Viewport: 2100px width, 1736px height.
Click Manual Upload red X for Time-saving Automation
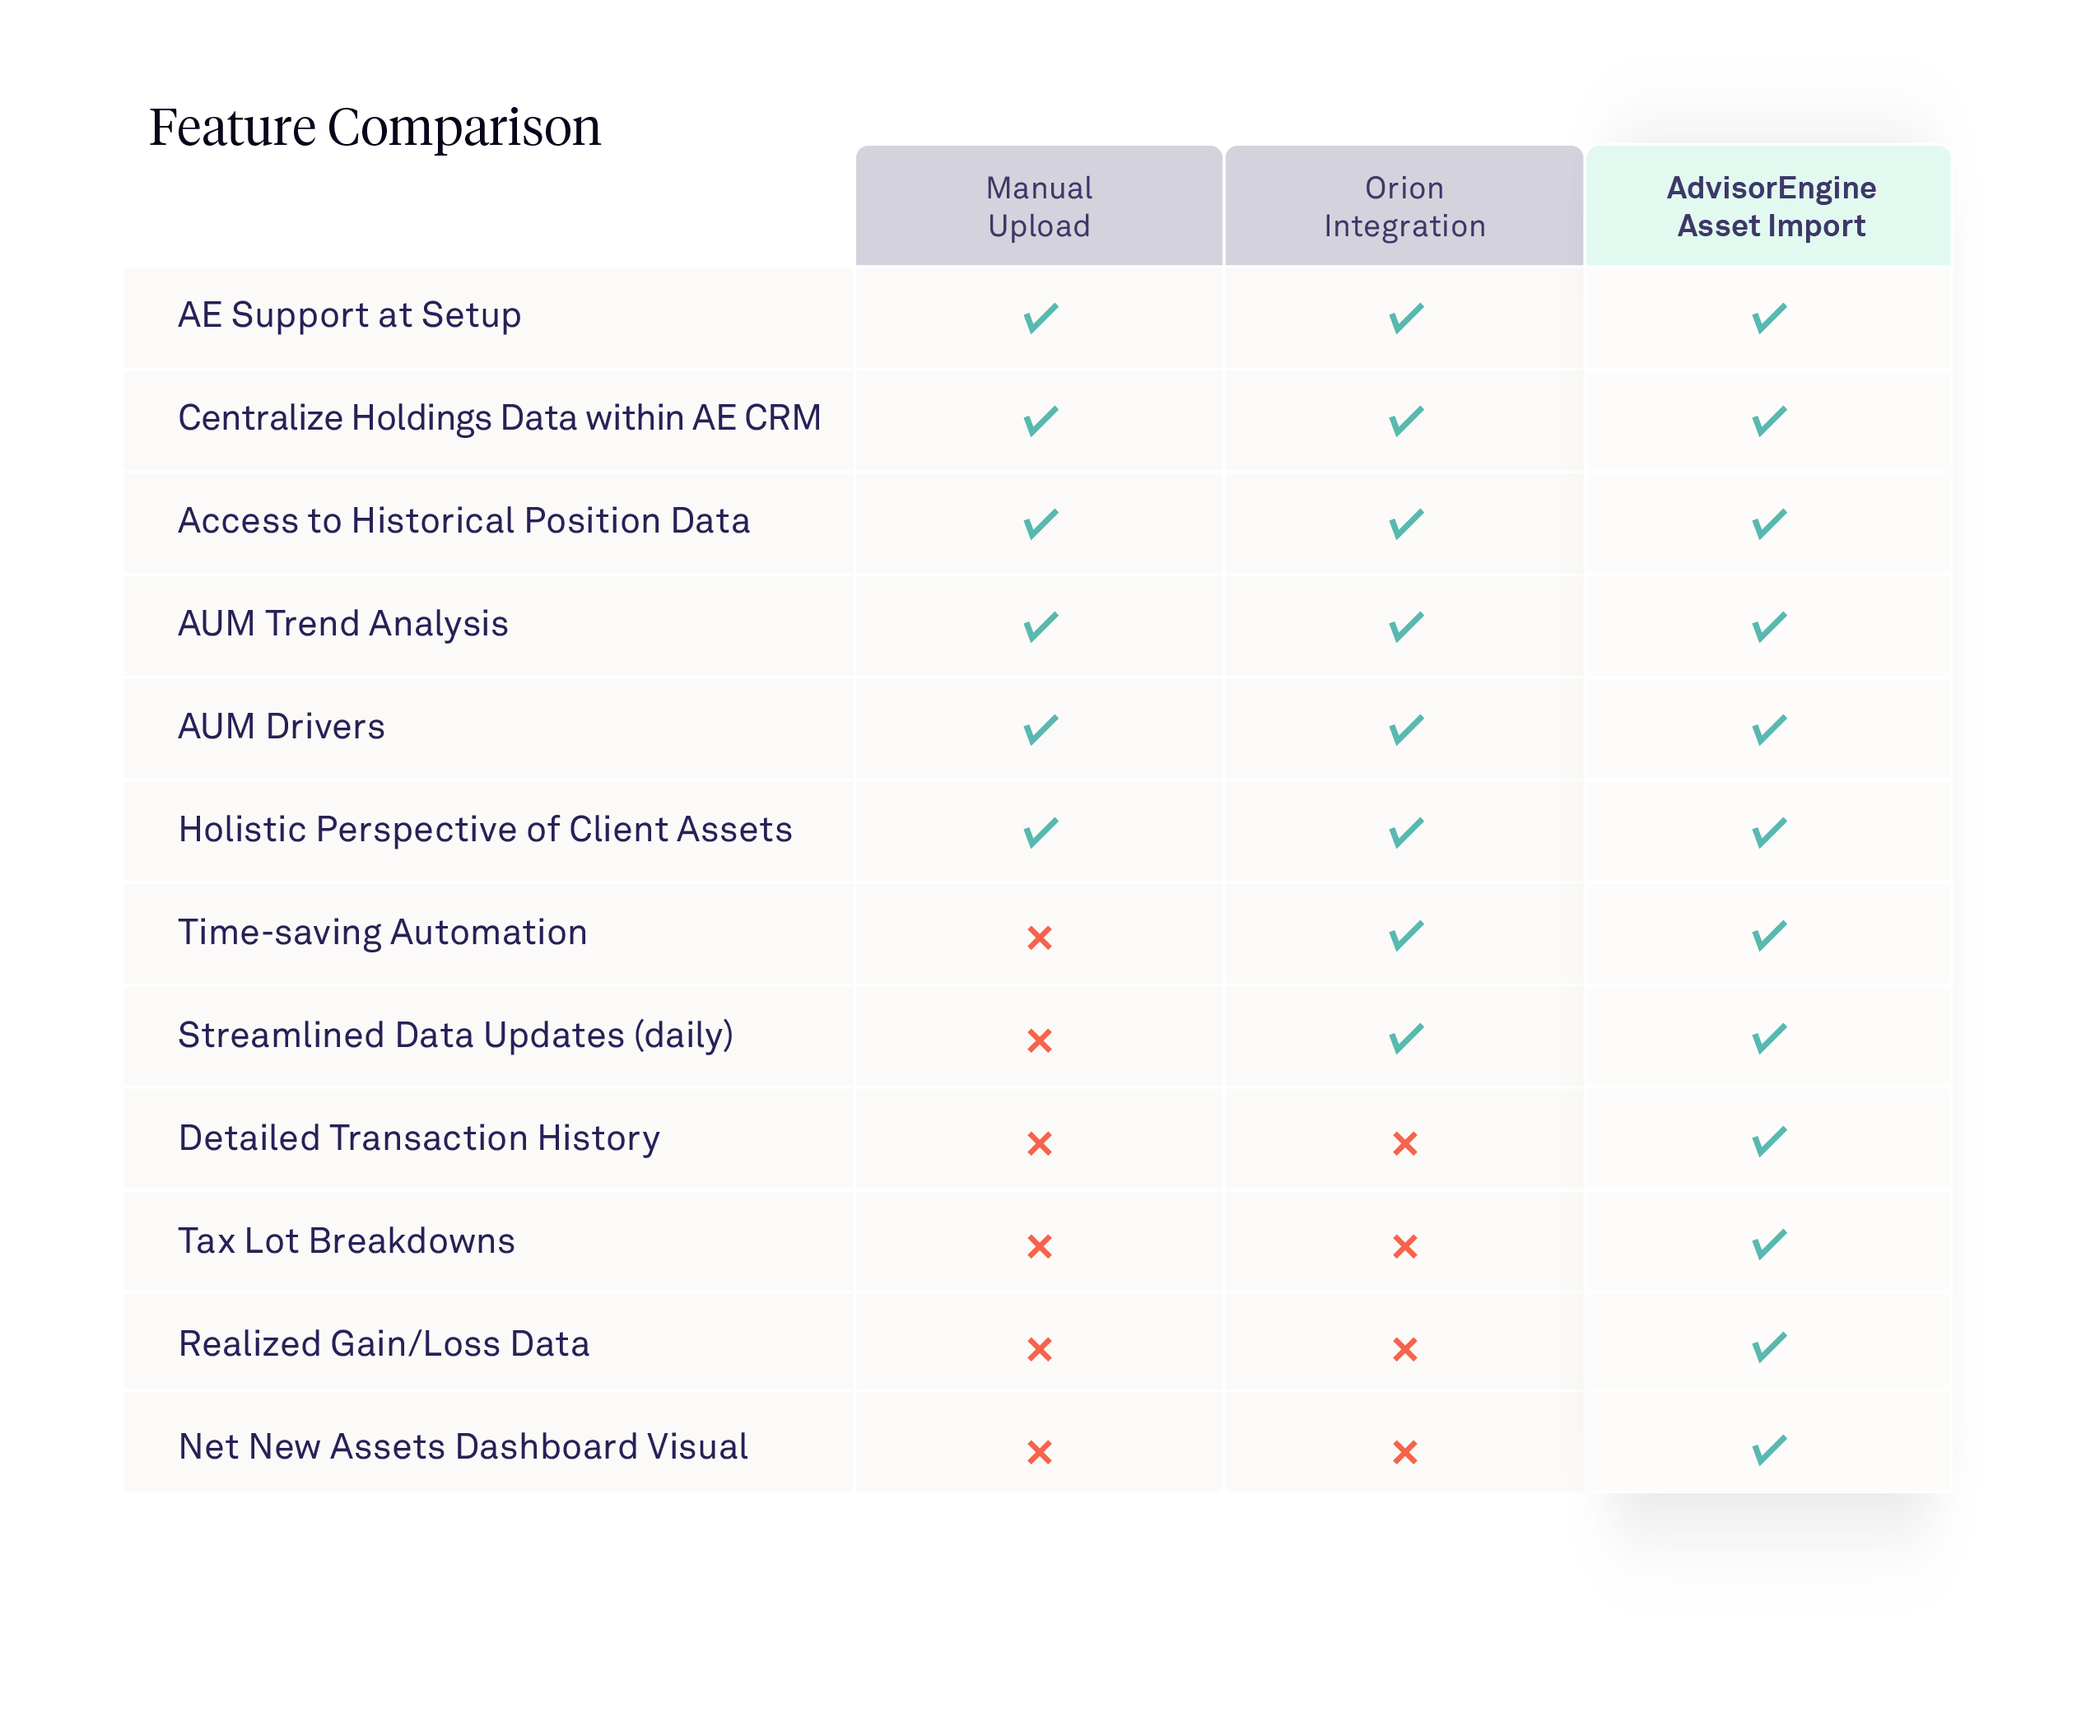pos(1040,937)
